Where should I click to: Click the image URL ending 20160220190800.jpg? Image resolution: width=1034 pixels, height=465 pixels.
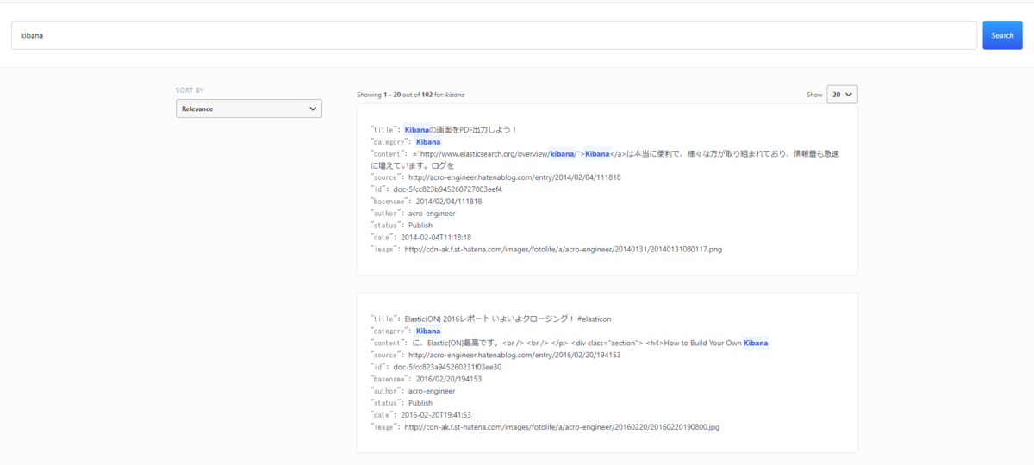(561, 426)
